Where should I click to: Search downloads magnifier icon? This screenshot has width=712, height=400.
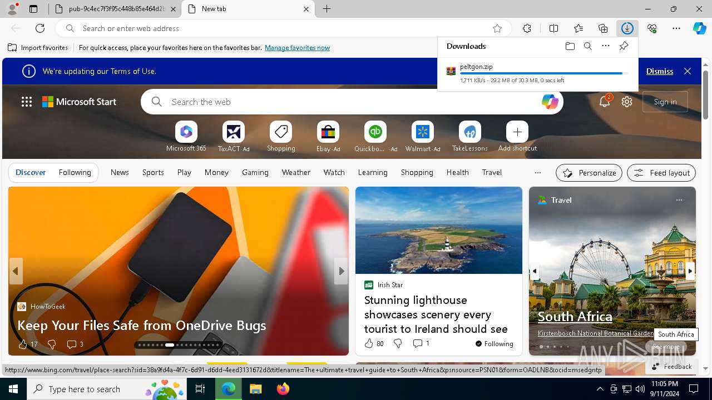588,46
